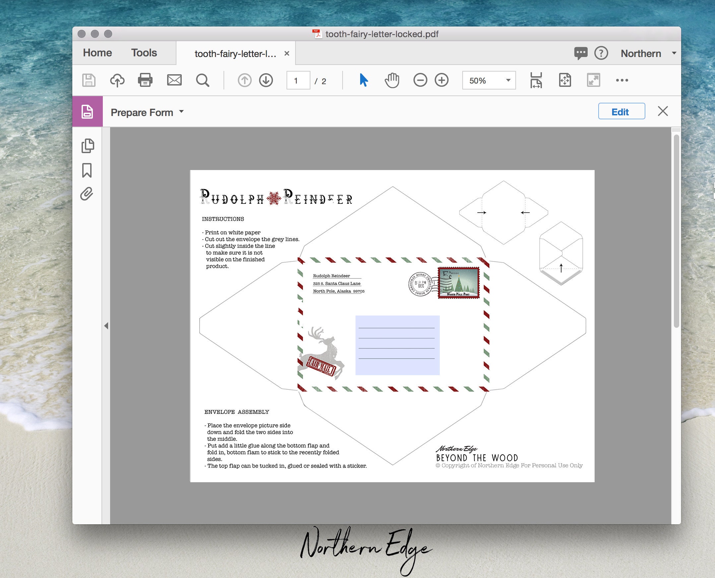
Task: Open the comments speech bubble icon
Action: coord(581,53)
